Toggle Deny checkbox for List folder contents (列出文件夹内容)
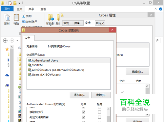Screen dimensions: 164x122 pos(99,117)
